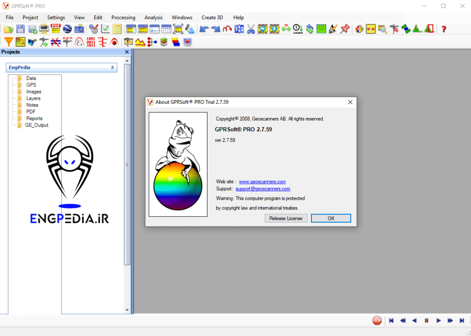Viewport: 471px width, 336px height.
Task: Click the red question mark help icon
Action: click(x=444, y=29)
